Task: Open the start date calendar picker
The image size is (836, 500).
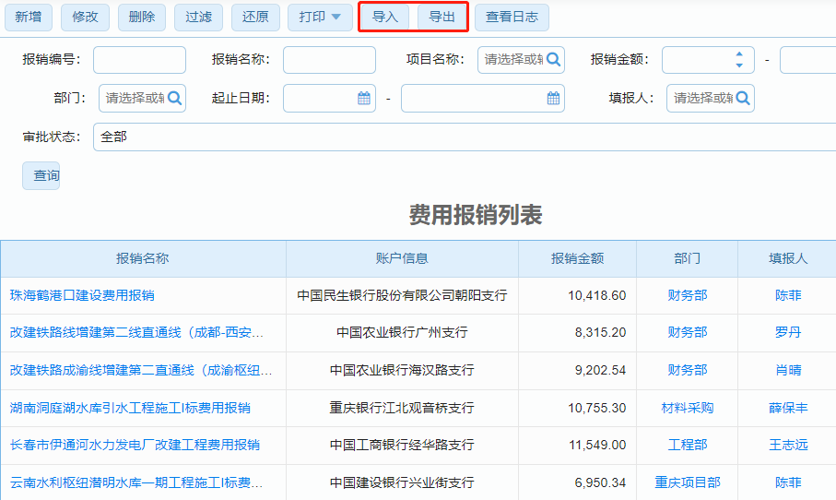Action: (x=364, y=98)
